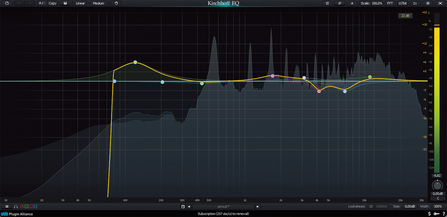
Task: Open the 117bit precision dropdown
Action: pyautogui.click(x=402, y=3)
